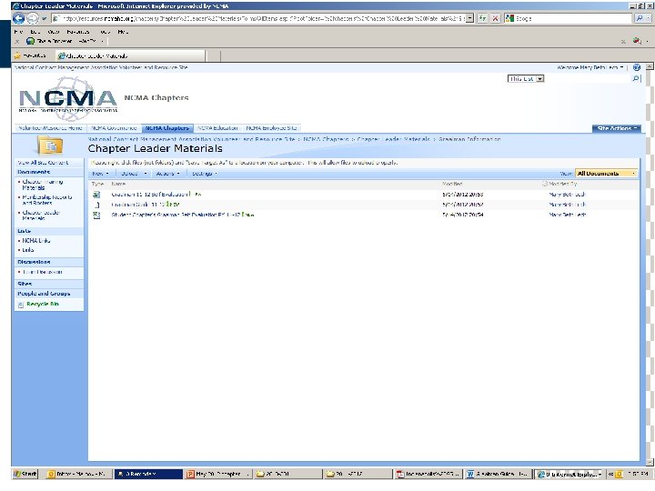
Task: Open the Welcome Mary Beth user menu
Action: (x=590, y=67)
